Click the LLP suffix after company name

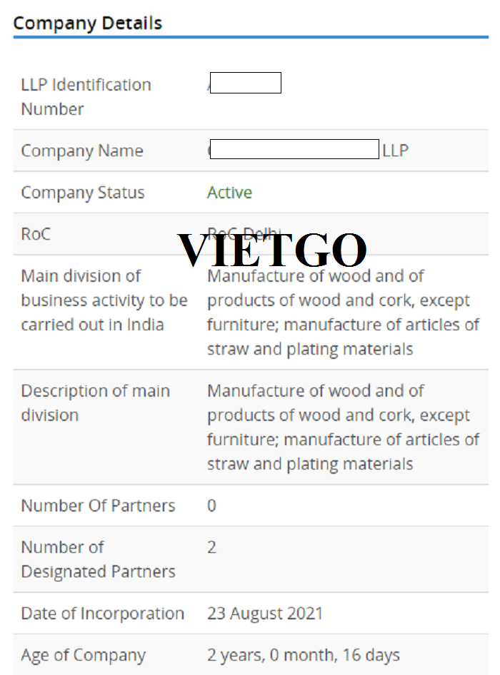[395, 151]
